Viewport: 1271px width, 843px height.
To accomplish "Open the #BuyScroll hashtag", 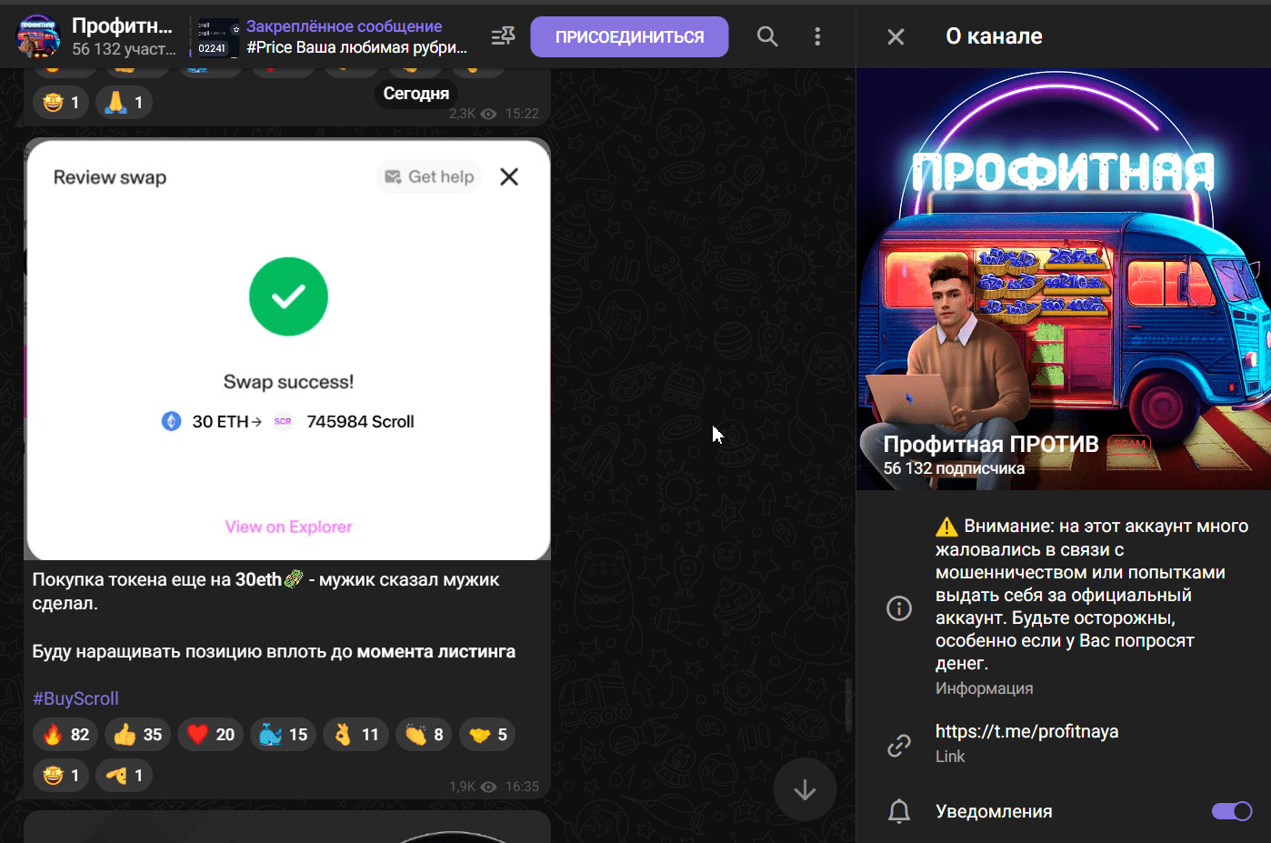I will (75, 698).
